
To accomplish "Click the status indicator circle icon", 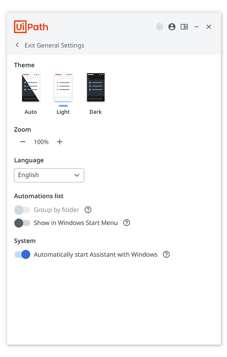I will tap(159, 26).
